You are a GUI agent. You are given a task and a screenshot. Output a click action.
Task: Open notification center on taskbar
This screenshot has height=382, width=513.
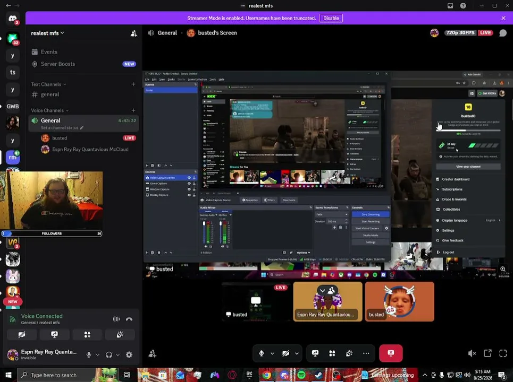coord(502,375)
